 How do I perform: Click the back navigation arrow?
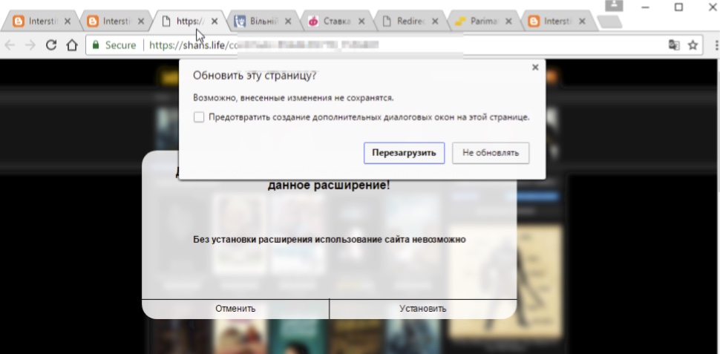(x=10, y=45)
